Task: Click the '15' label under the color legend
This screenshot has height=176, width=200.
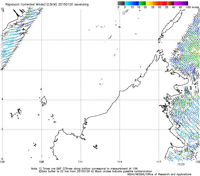Action: 139,7
